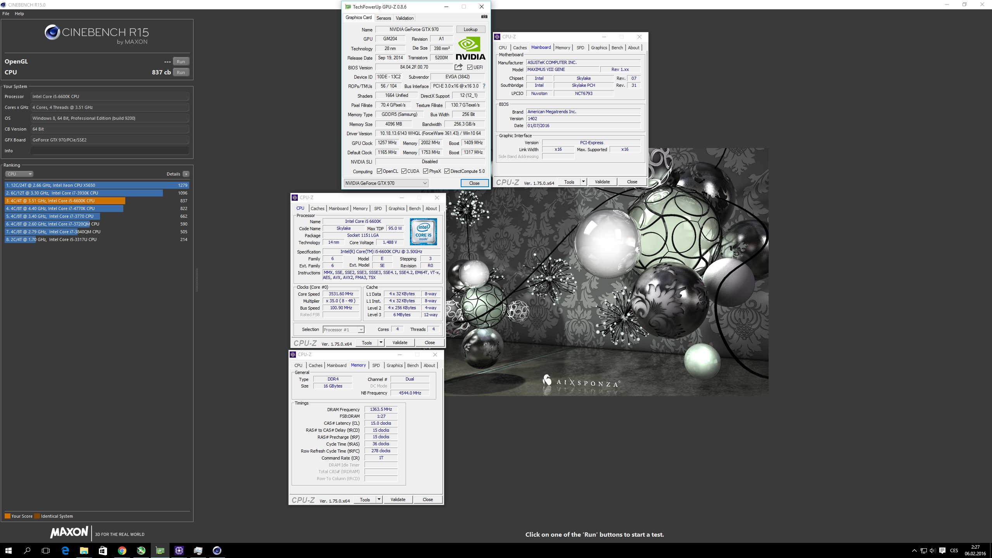Select ranking row Intel Xeon CPU X5650
Image resolution: width=992 pixels, height=558 pixels.
[x=97, y=185]
